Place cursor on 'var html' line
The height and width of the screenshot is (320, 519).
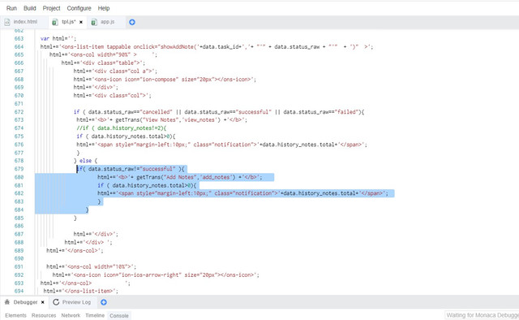click(58, 38)
